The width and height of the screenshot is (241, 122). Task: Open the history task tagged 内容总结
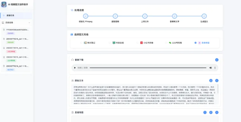[16, 41]
